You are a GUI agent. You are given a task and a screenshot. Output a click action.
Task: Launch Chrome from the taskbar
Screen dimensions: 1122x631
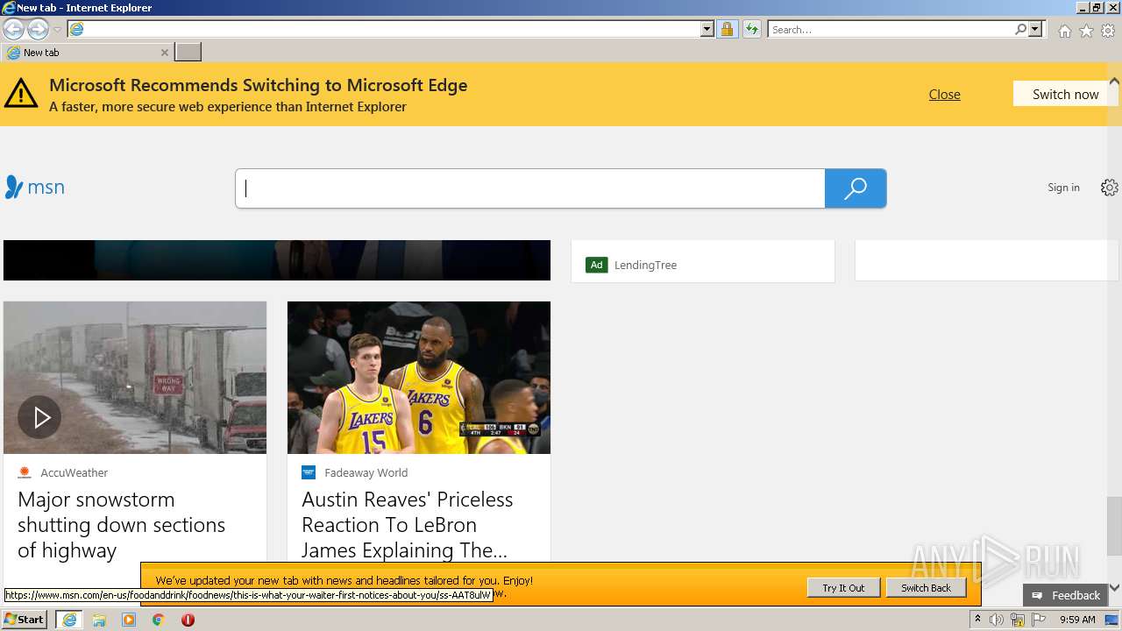[x=159, y=620]
